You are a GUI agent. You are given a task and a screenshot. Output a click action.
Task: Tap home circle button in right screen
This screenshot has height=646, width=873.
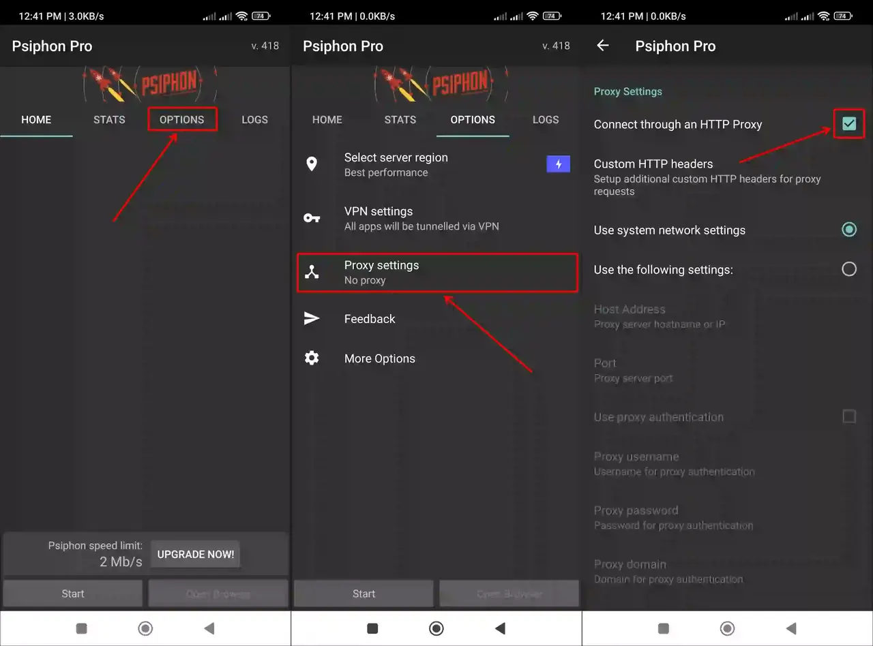coord(728,628)
